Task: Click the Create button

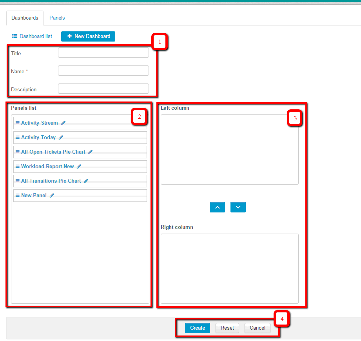Action: [x=198, y=328]
